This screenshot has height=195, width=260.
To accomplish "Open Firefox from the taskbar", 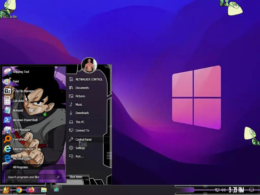I will tap(31, 190).
